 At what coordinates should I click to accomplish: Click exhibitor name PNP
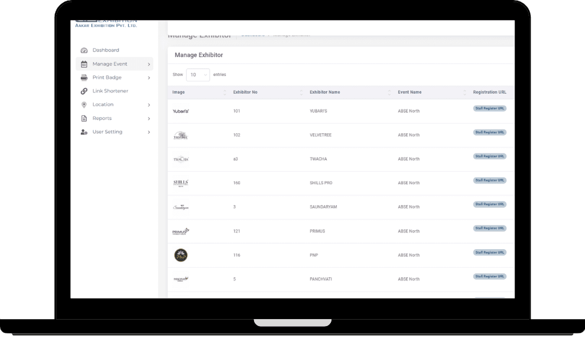pyautogui.click(x=314, y=255)
